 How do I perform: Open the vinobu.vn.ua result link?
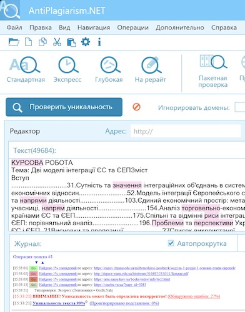click(x=120, y=285)
